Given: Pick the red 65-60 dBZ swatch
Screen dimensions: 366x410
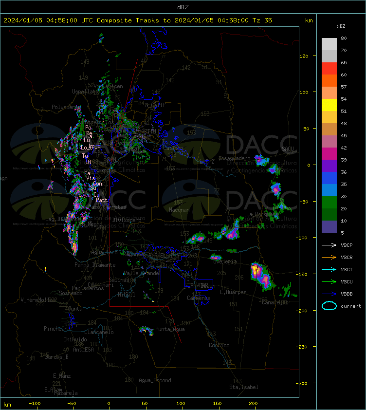Looking at the screenshot, I should click(329, 69).
